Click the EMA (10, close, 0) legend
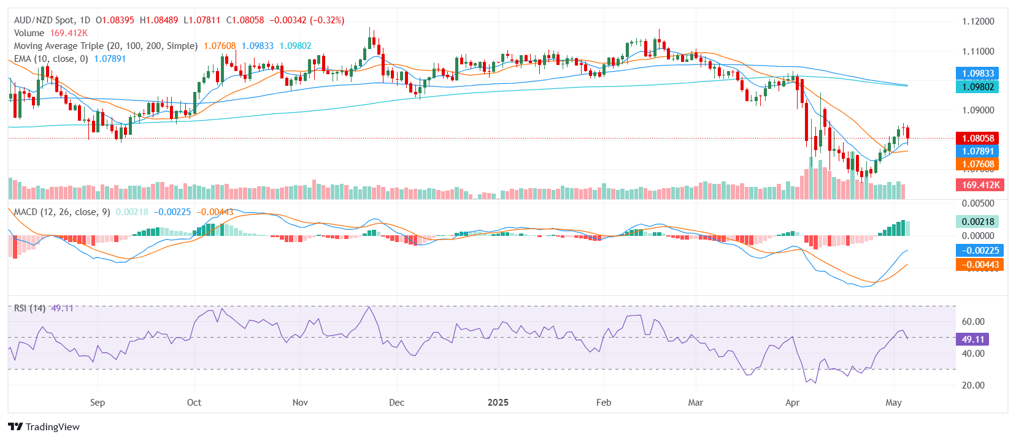 tap(51, 59)
